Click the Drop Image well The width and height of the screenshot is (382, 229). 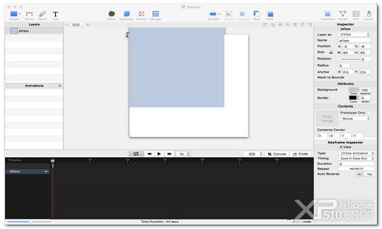[327, 118]
